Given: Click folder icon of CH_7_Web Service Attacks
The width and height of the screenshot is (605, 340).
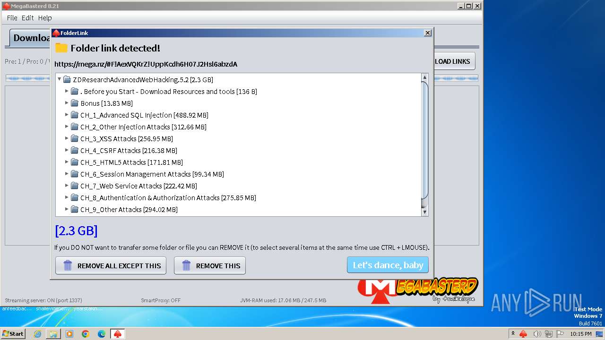Looking at the screenshot, I should [x=75, y=186].
